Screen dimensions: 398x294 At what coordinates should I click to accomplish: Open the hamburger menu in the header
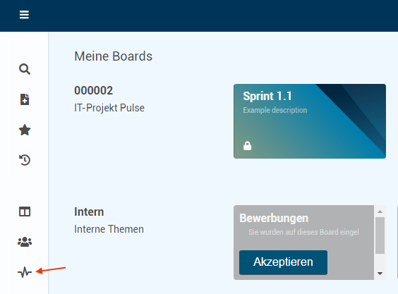pyautogui.click(x=24, y=15)
